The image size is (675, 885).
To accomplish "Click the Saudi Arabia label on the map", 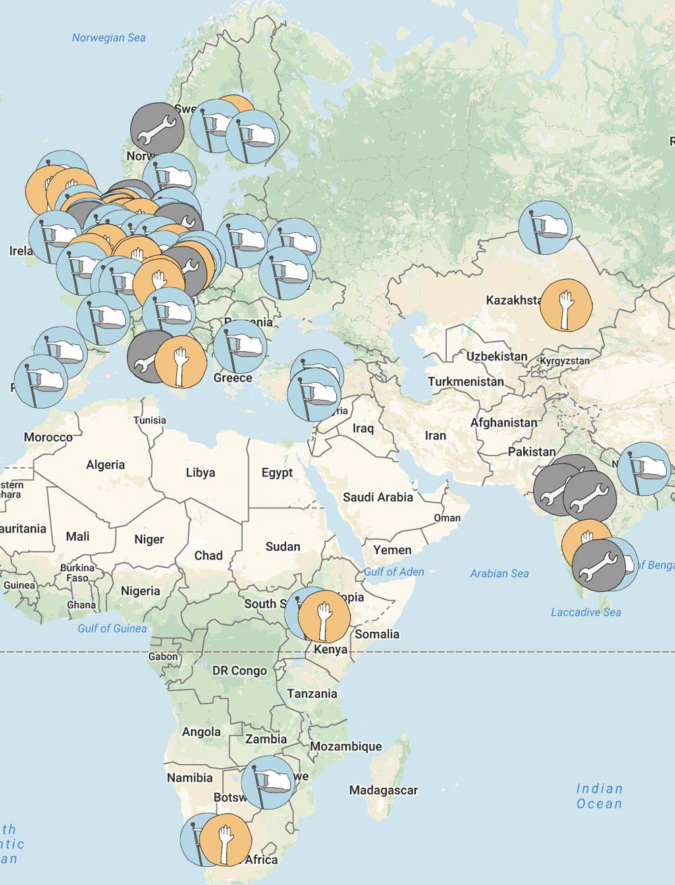I will (x=377, y=498).
